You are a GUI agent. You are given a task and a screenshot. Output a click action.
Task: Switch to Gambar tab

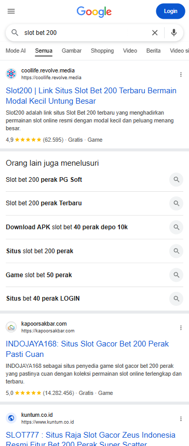tap(72, 51)
